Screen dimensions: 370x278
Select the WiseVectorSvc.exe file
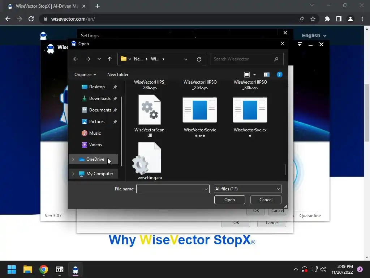[x=250, y=116]
